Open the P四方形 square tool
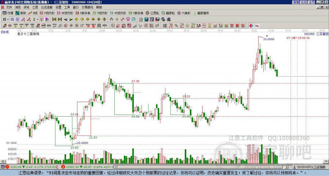 tap(47, 13)
